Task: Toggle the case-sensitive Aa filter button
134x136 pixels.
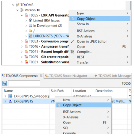Action: [4, 83]
